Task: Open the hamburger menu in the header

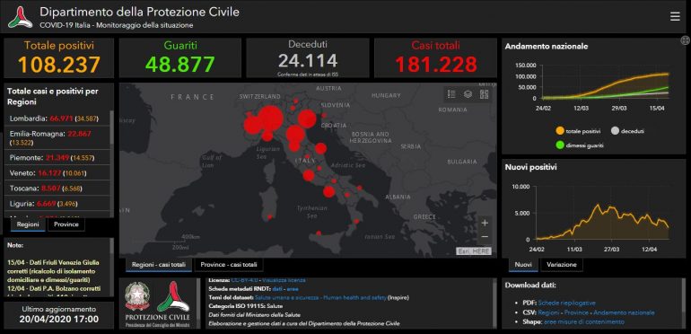Action: (x=675, y=17)
